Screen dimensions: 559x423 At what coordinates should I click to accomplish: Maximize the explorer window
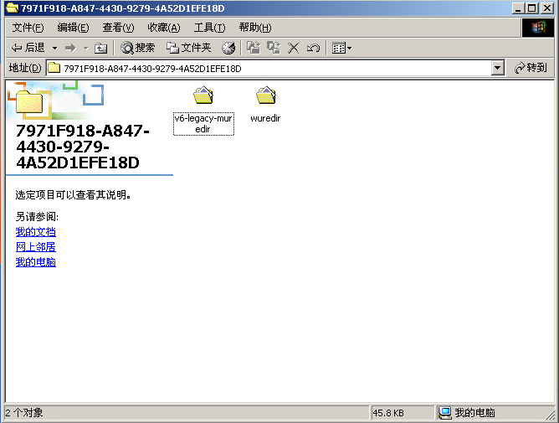pyautogui.click(x=532, y=8)
